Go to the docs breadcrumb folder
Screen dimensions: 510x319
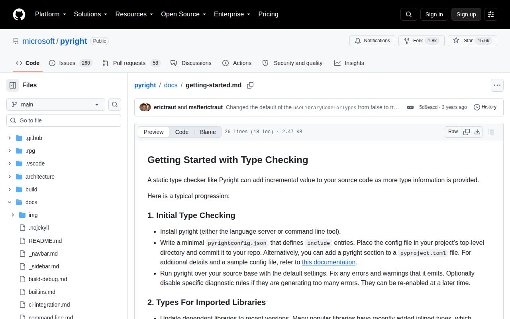point(171,85)
